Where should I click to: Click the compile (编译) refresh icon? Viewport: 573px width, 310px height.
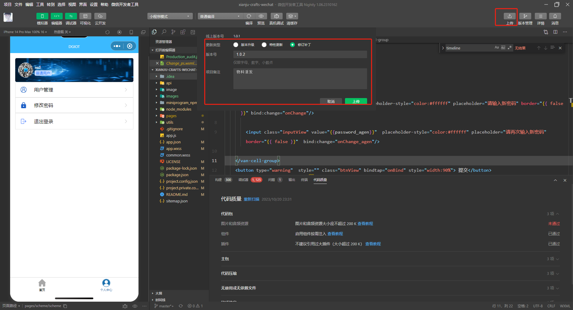click(x=249, y=16)
